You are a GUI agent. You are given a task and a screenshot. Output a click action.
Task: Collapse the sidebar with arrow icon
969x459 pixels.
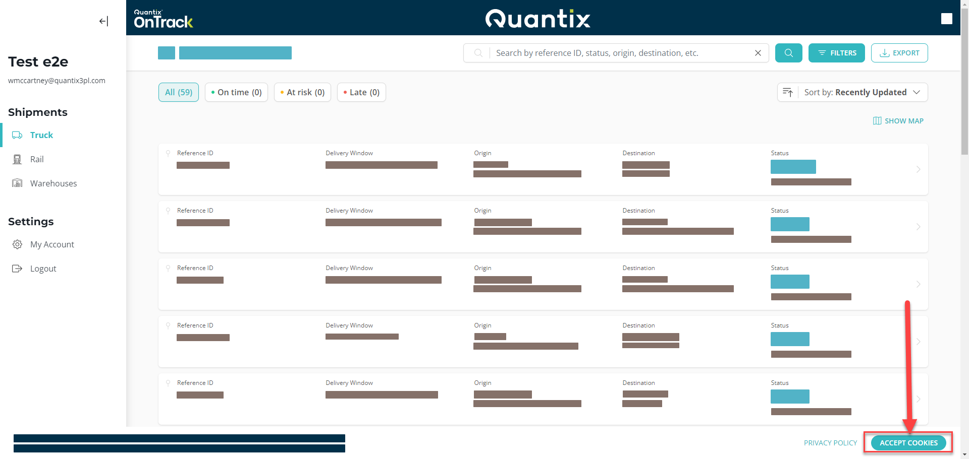[x=103, y=21]
